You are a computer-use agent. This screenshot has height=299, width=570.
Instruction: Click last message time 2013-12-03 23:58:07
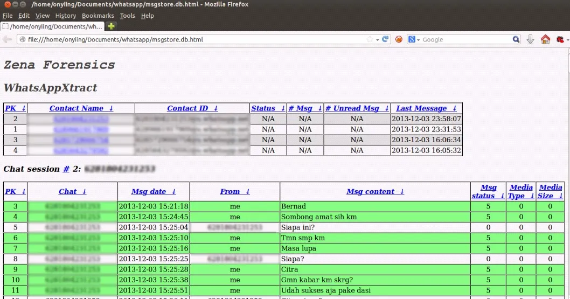point(426,119)
